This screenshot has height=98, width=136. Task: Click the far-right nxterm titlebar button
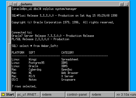[x=126, y=4]
